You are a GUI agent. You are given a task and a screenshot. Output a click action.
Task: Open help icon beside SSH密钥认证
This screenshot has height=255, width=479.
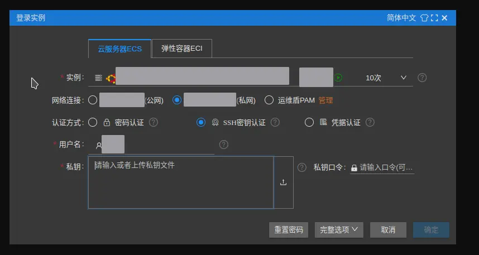[x=275, y=122]
